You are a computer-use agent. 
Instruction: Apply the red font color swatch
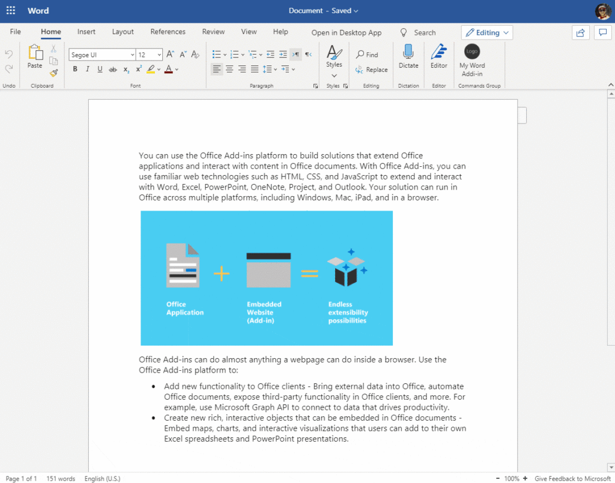168,70
